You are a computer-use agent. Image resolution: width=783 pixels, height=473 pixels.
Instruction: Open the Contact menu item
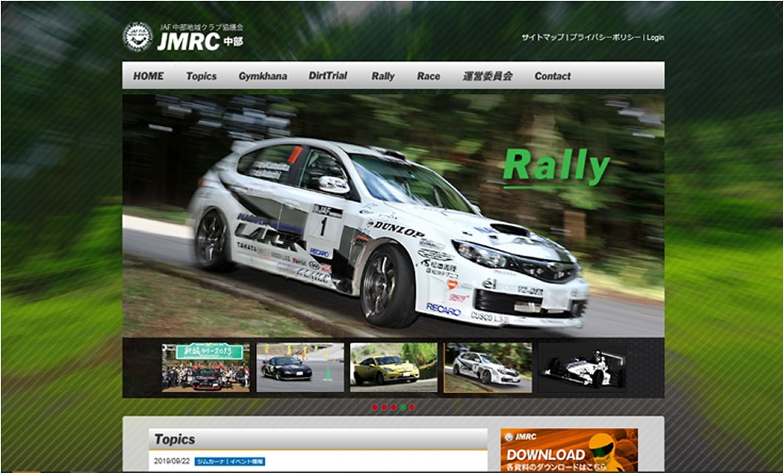(x=552, y=76)
